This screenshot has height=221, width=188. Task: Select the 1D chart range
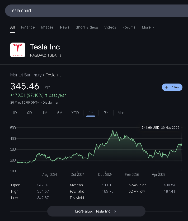coord(15,113)
